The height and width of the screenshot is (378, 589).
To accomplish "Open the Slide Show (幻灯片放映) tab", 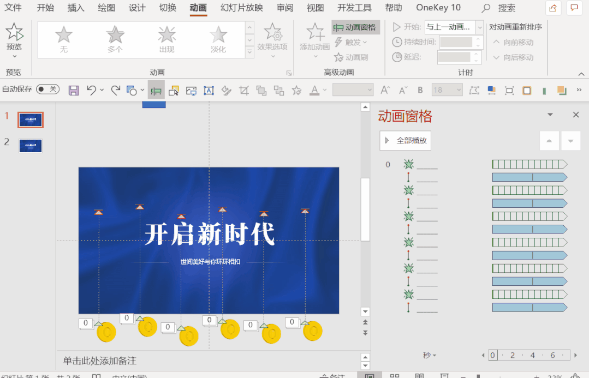I will click(x=241, y=8).
